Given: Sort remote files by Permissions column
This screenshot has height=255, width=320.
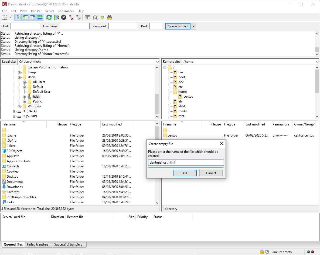Looking at the screenshot, I should coord(281,124).
